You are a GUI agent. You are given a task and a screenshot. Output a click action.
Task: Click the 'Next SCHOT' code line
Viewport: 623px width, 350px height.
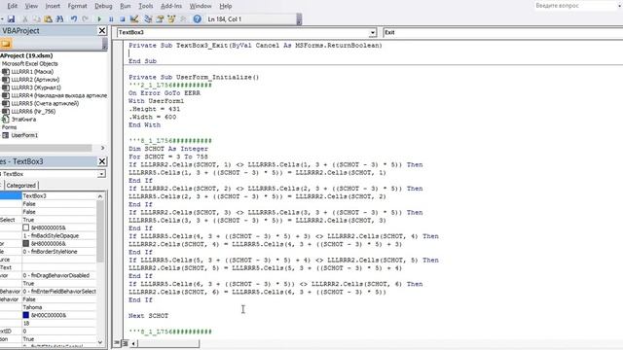click(x=148, y=316)
